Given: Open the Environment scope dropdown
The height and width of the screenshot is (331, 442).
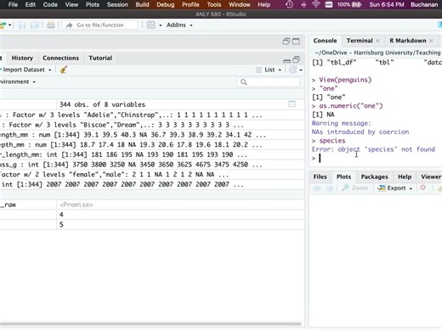Looking at the screenshot, I should [18, 81].
